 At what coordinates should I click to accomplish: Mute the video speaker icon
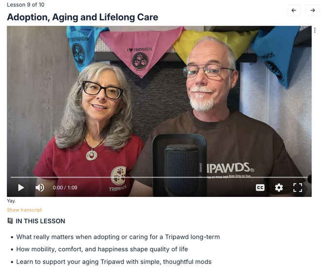click(x=40, y=187)
